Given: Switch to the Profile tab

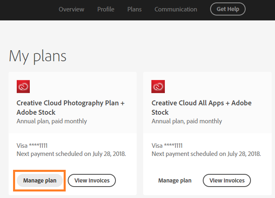Looking at the screenshot, I should 106,9.
